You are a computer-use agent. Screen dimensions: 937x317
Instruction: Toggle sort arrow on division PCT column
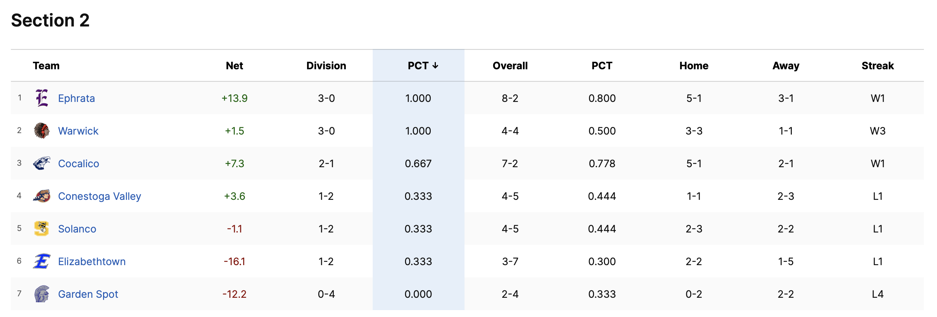[x=435, y=66]
